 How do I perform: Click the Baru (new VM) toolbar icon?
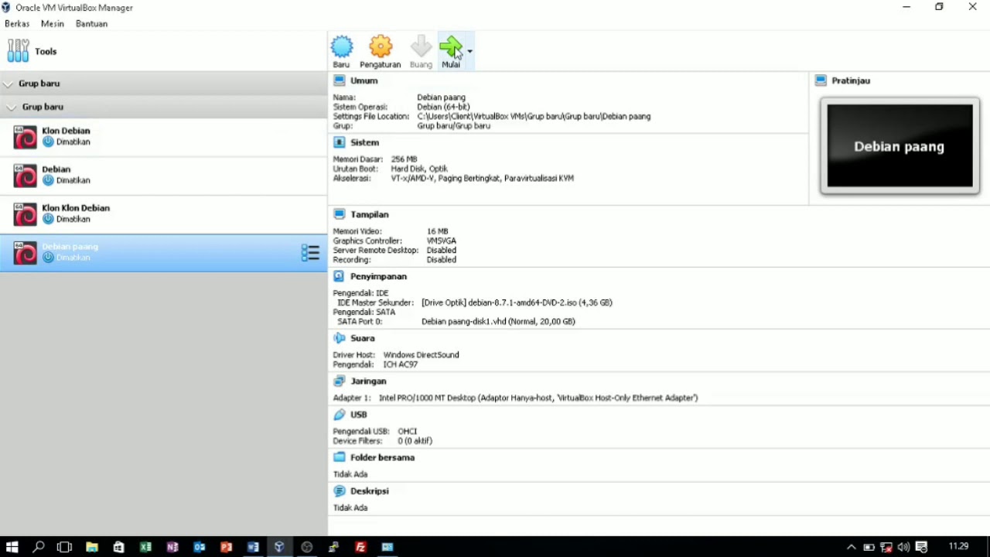341,52
